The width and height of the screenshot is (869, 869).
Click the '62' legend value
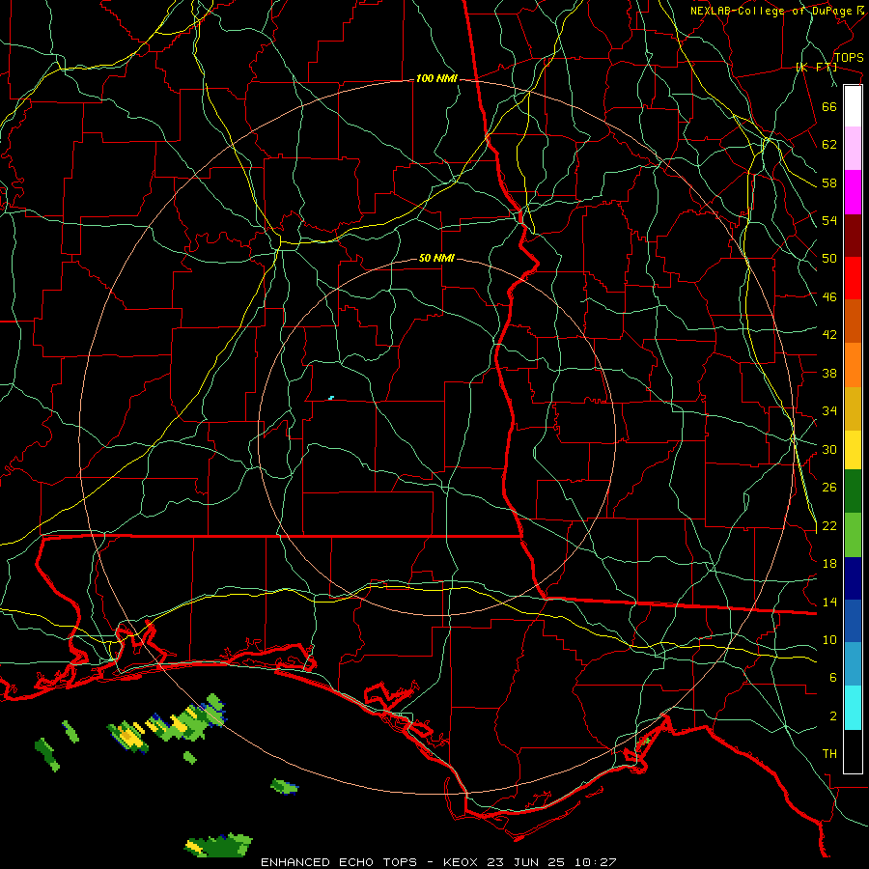829,145
